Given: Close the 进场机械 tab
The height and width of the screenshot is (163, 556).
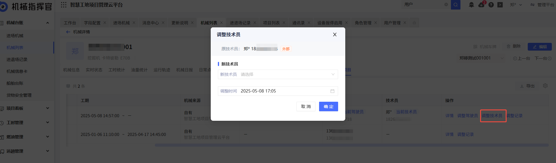Looking at the screenshot, I should tap(134, 23).
